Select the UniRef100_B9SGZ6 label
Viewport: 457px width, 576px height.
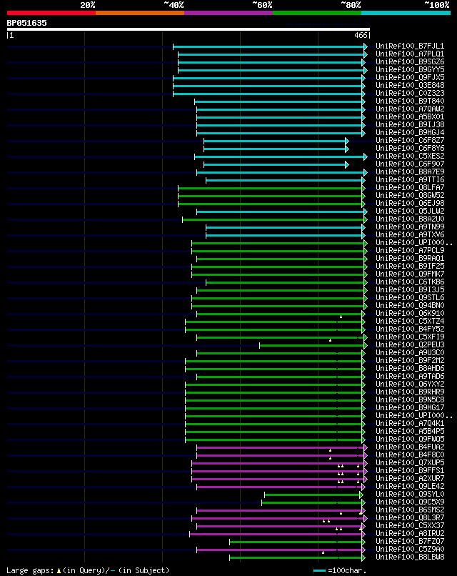410,61
